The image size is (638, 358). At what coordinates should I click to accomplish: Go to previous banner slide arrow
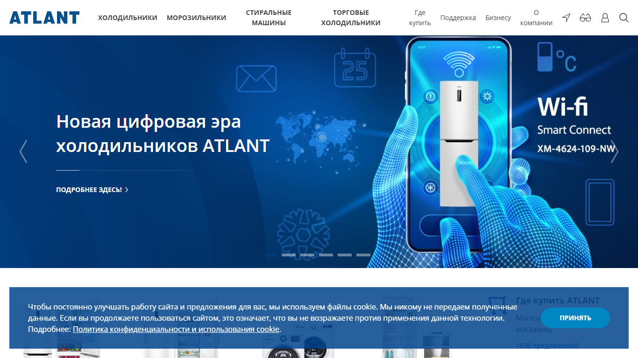click(23, 151)
